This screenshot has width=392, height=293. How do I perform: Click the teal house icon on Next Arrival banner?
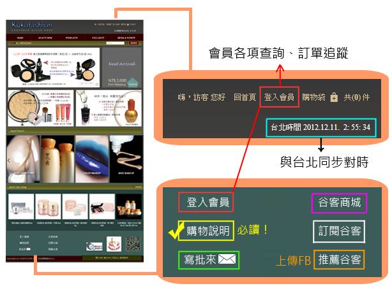(133, 83)
